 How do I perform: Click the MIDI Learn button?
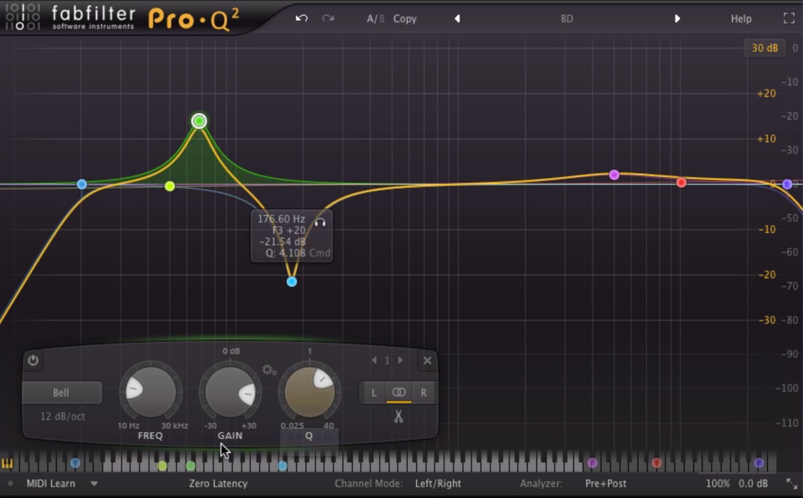[51, 483]
